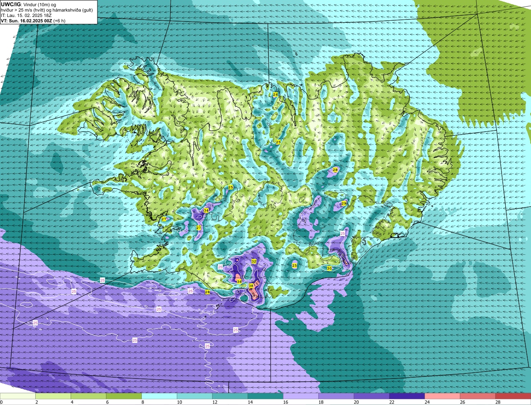Click the 'IT: Lau. 15. 02. 2025 18Z' line

(x=26, y=15)
